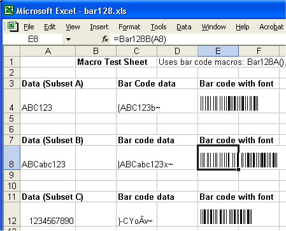This screenshot has width=286, height=231.
Task: Select column A header
Action: click(48, 51)
